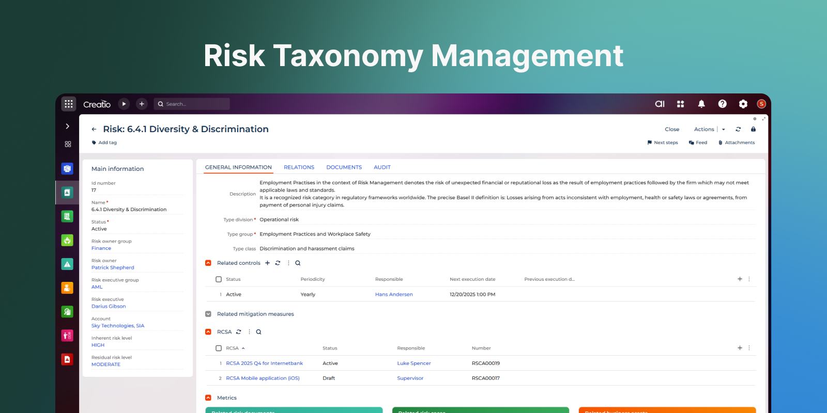Click the top Search field
The image size is (827, 413).
tap(192, 104)
